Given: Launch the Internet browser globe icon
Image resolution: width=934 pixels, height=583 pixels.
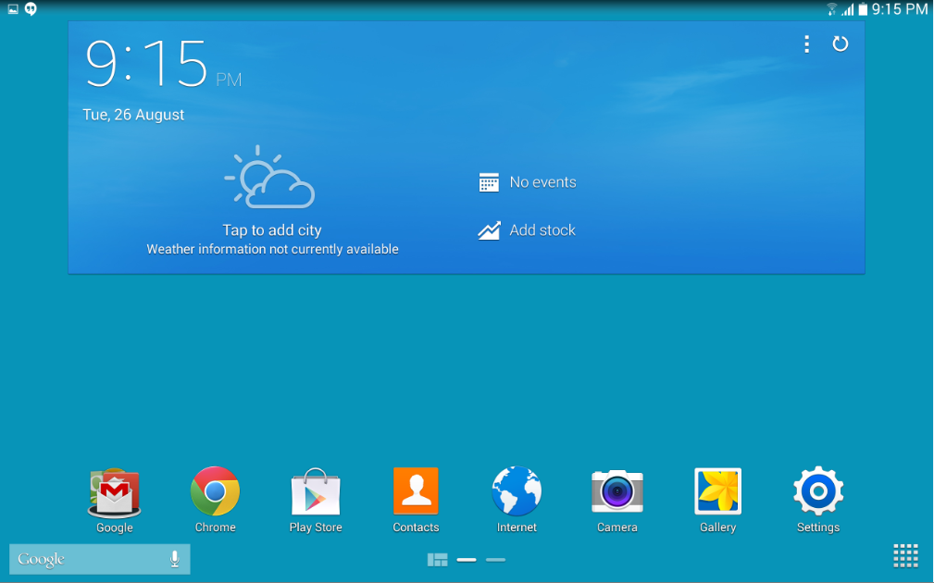Looking at the screenshot, I should pyautogui.click(x=517, y=491).
